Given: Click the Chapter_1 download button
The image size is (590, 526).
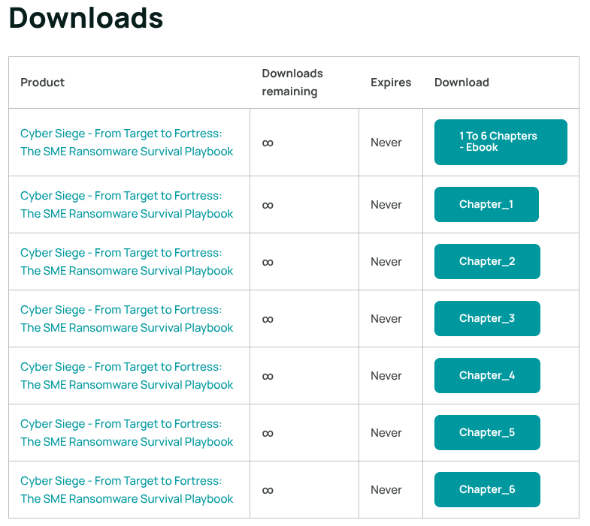Looking at the screenshot, I should point(486,204).
